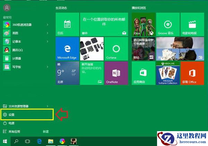Open the 邮件 mail tile
208x146 pixels.
(104, 24)
